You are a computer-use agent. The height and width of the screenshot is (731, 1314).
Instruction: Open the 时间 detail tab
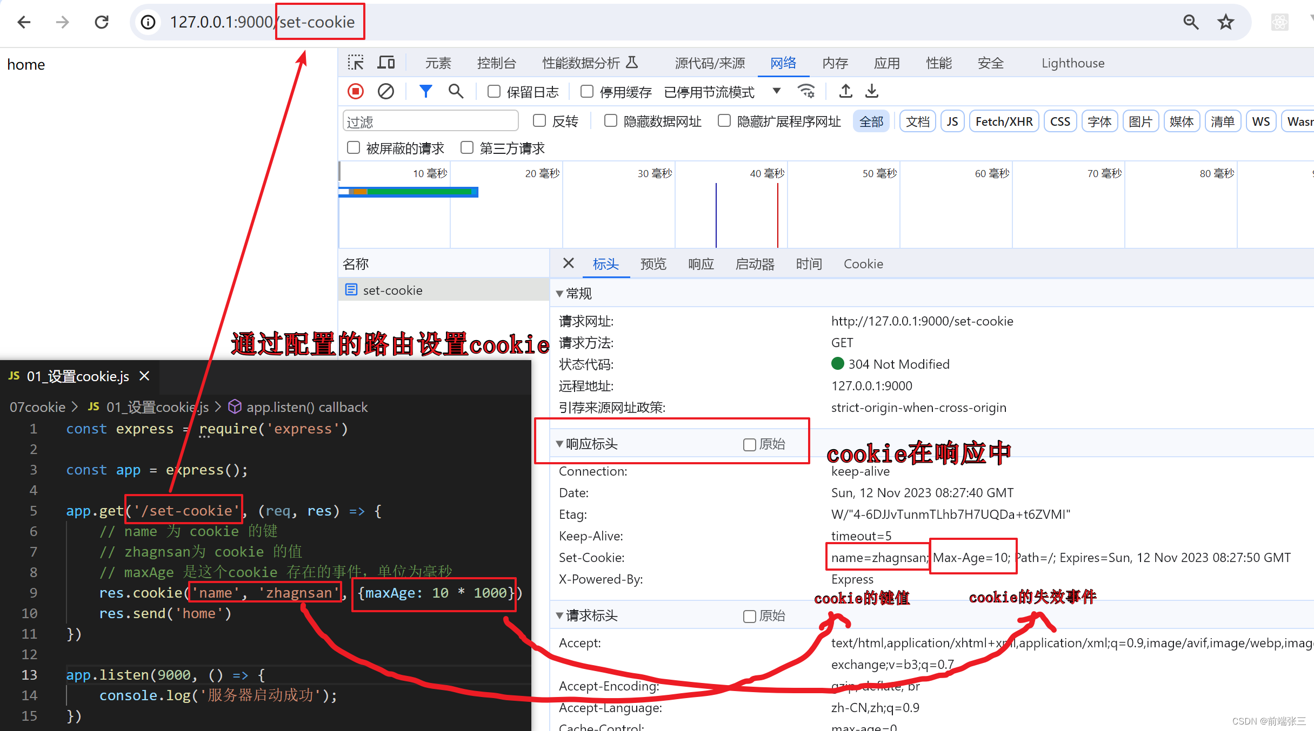click(x=809, y=264)
